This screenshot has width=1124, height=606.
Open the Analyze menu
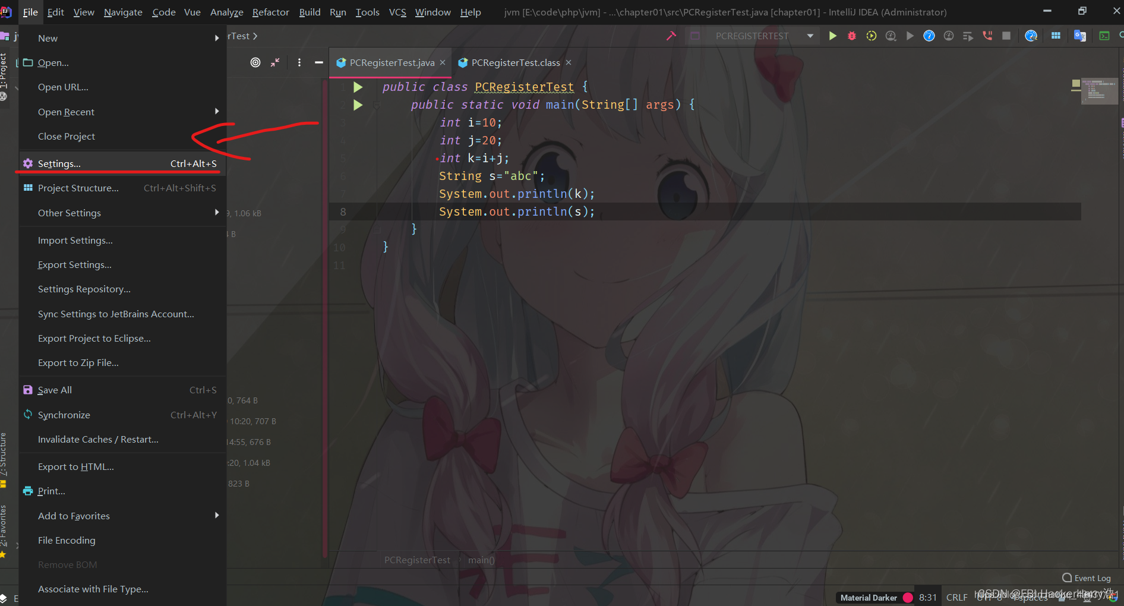point(226,12)
